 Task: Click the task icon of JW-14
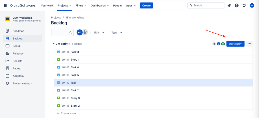[58, 52]
